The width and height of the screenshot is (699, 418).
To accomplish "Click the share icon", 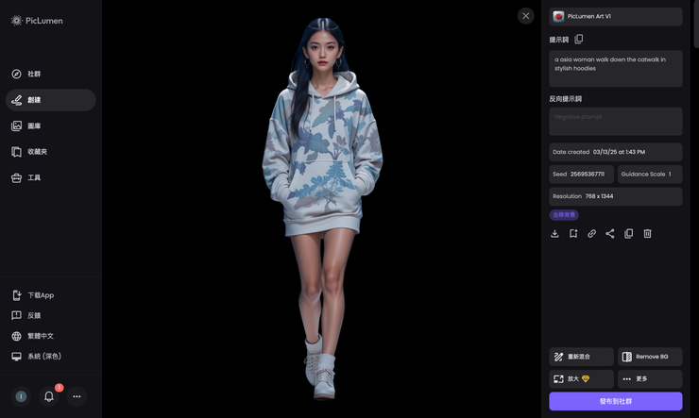I will (x=610, y=233).
